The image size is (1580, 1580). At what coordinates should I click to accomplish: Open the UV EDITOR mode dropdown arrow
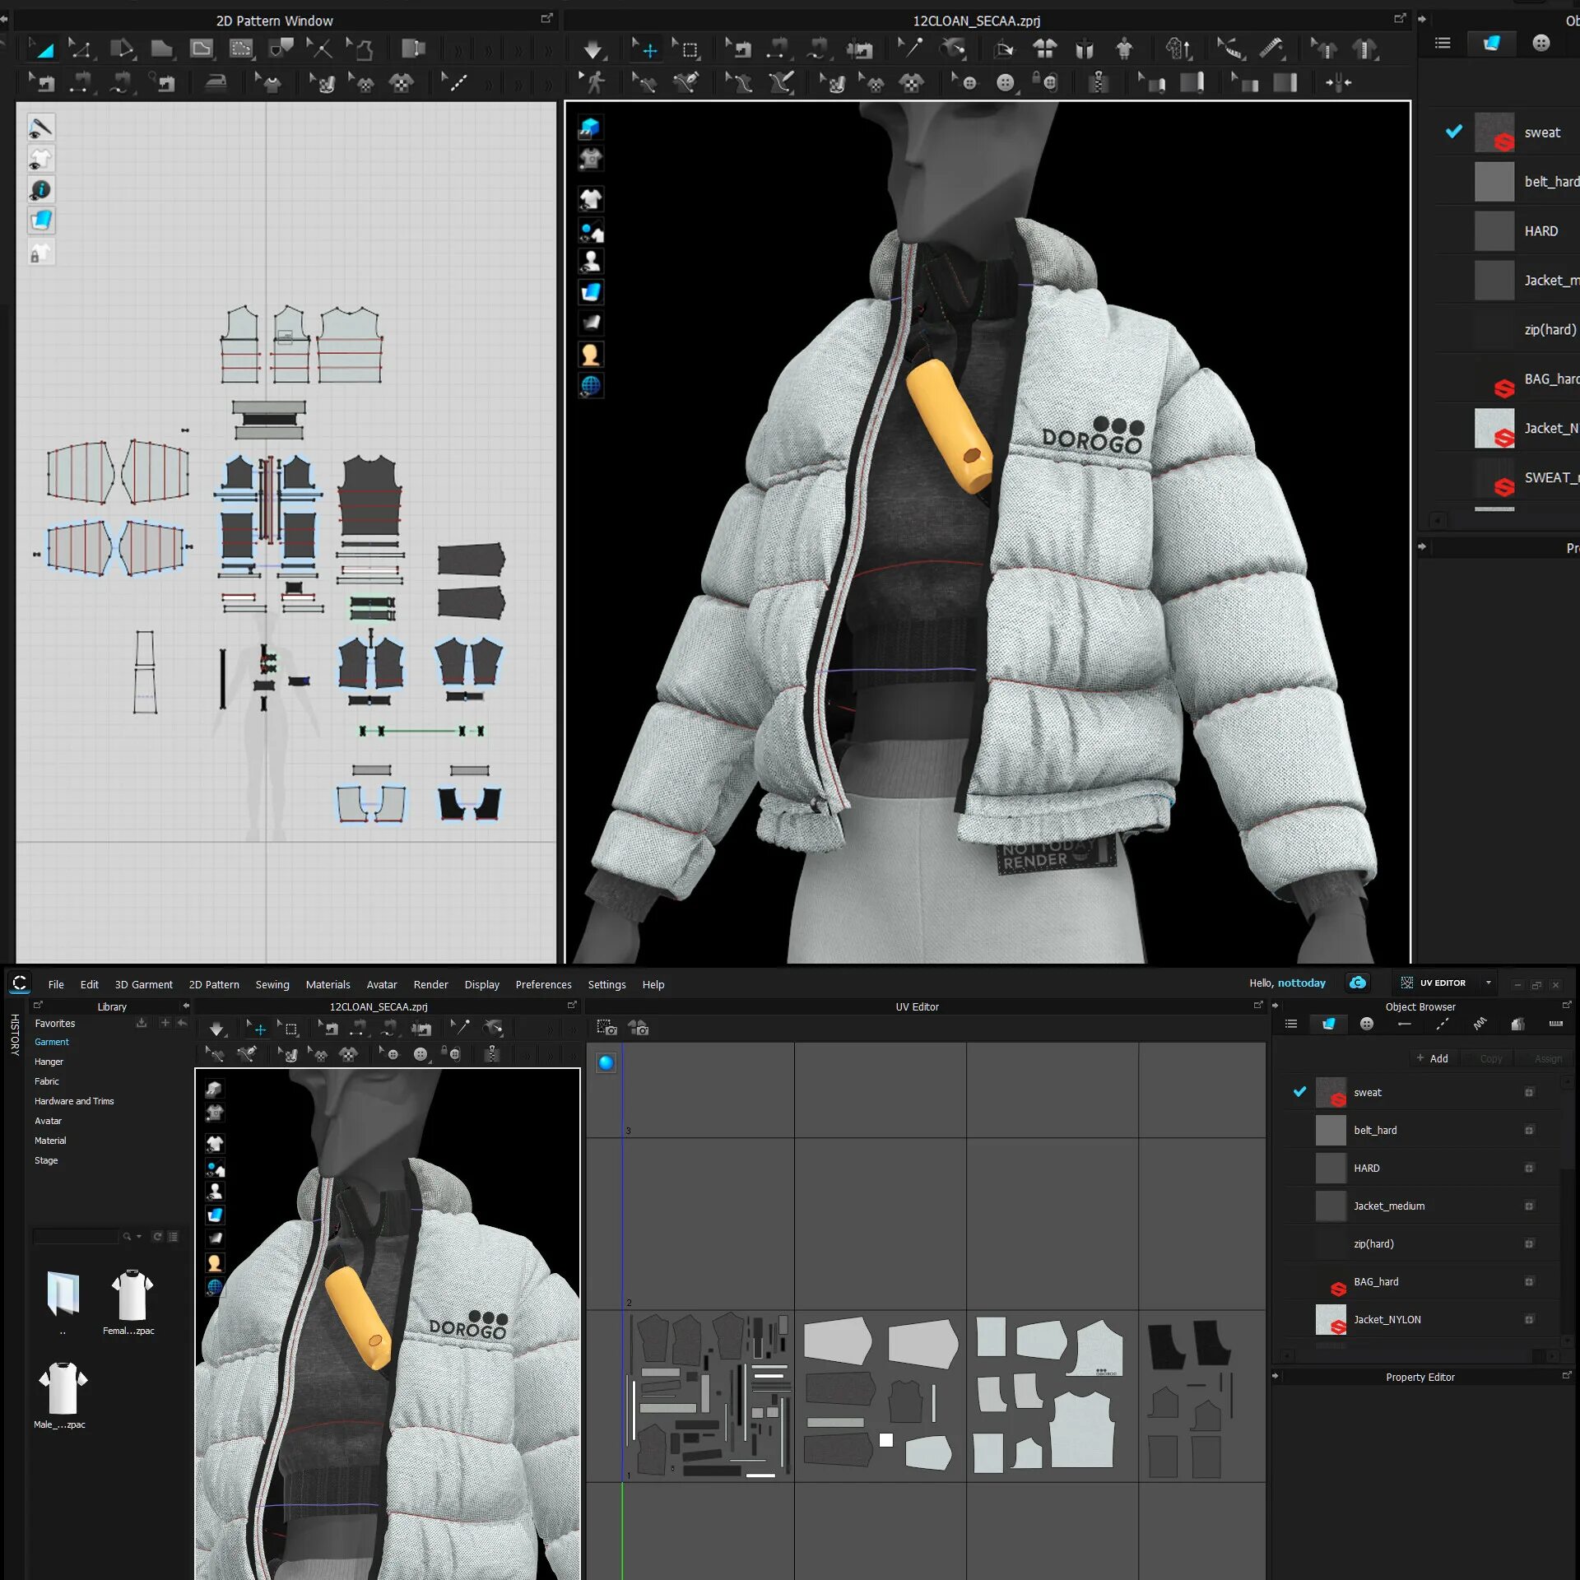(1488, 983)
